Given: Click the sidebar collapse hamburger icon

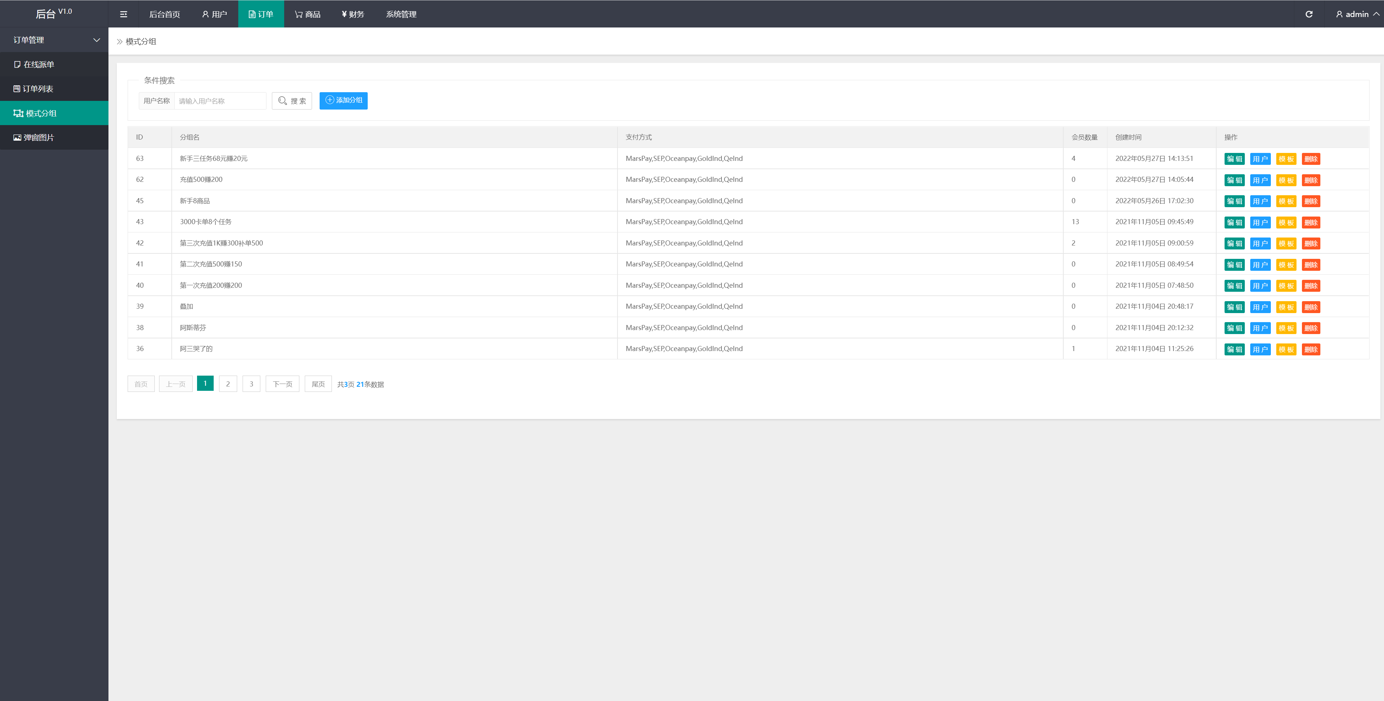Looking at the screenshot, I should (124, 14).
